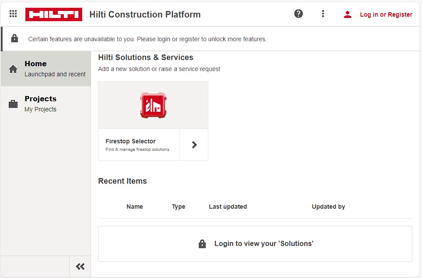Viewport: 422px width, 278px height.
Task: Open the Projects sidebar item
Action: tap(46, 104)
